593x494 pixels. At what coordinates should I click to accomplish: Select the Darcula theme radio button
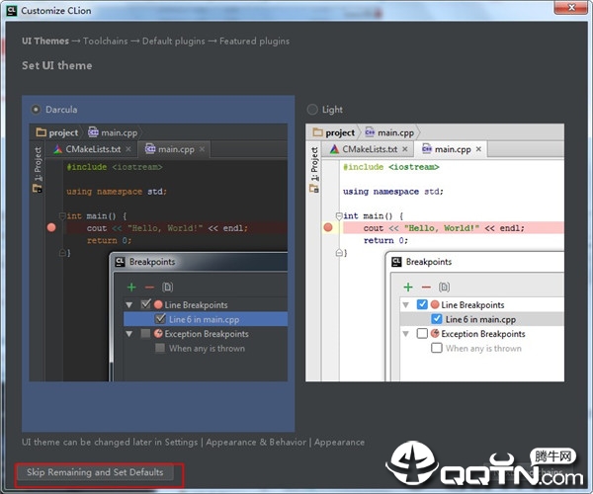[36, 110]
